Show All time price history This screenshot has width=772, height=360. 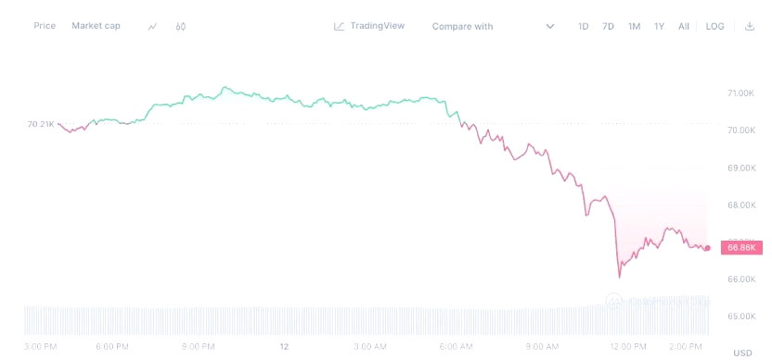683,27
